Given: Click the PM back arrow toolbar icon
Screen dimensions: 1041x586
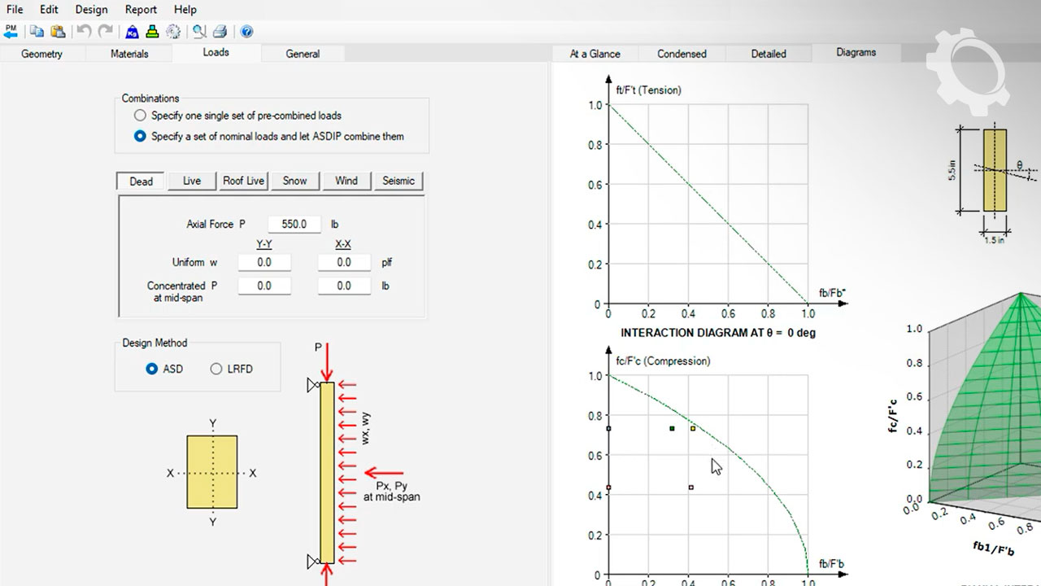Looking at the screenshot, I should pos(11,32).
